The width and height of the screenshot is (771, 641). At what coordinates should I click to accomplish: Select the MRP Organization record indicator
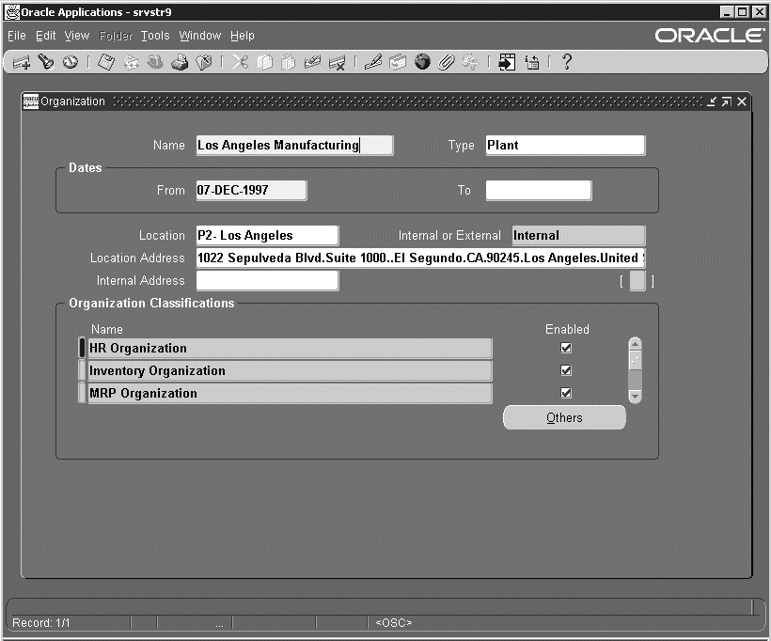tap(82, 393)
